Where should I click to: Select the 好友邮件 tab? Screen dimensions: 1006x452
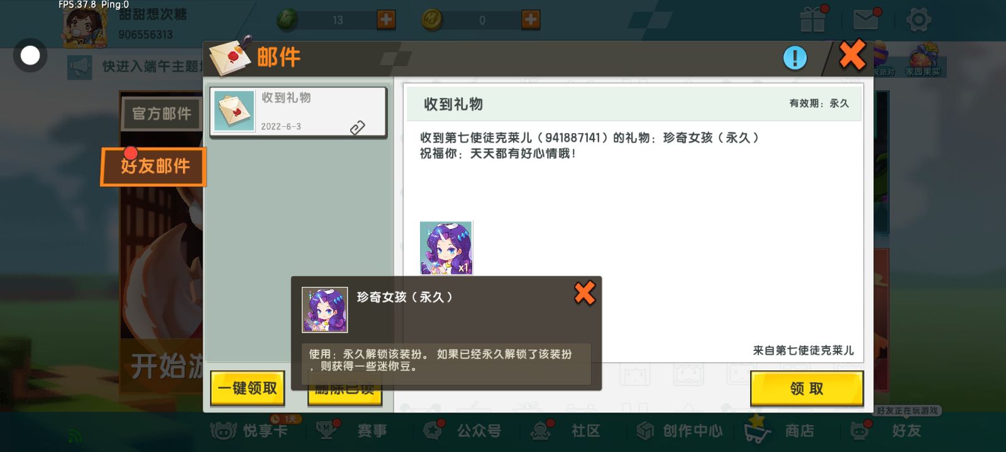click(x=153, y=166)
